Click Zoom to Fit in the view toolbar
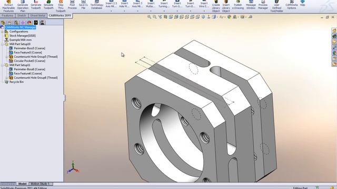The image size is (337, 189). point(149,17)
